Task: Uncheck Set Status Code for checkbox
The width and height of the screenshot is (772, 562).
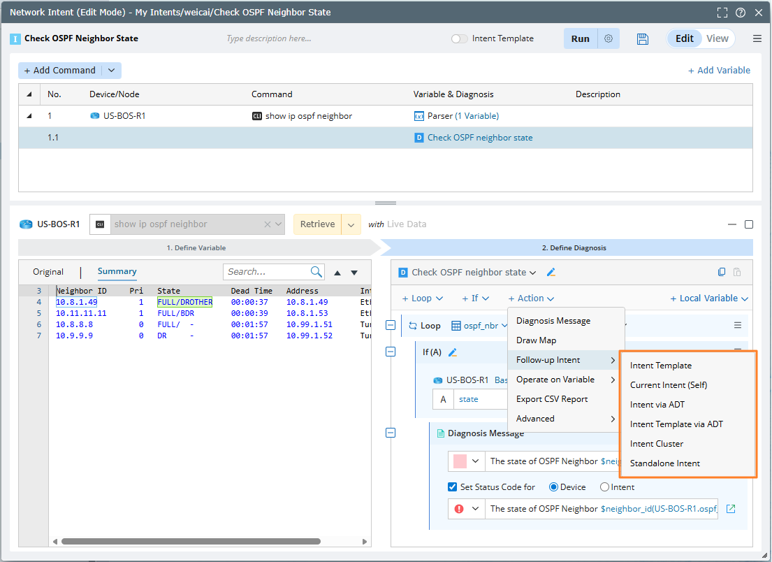Action: coord(452,487)
